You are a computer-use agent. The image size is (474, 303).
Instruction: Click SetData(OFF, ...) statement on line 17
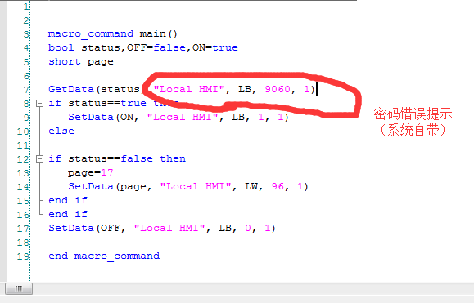[162, 228]
